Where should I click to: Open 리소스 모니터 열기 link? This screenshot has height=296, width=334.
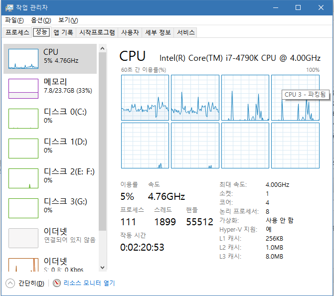coord(89,283)
